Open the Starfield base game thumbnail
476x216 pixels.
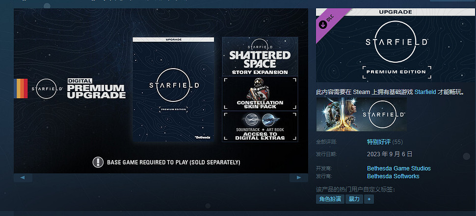point(361,115)
